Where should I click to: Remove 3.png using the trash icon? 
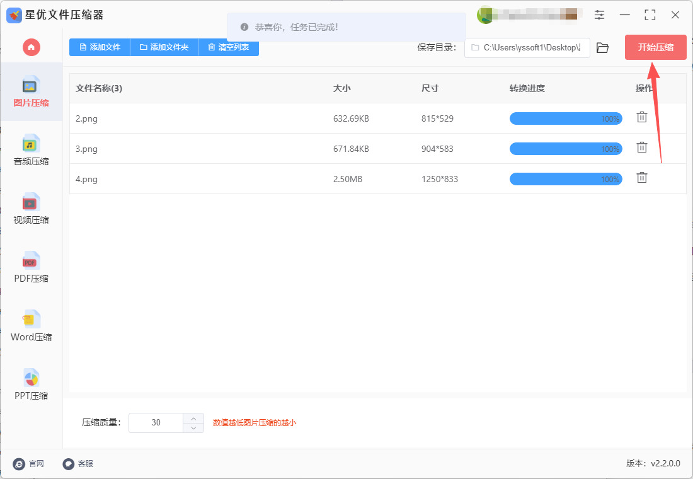[x=641, y=147]
